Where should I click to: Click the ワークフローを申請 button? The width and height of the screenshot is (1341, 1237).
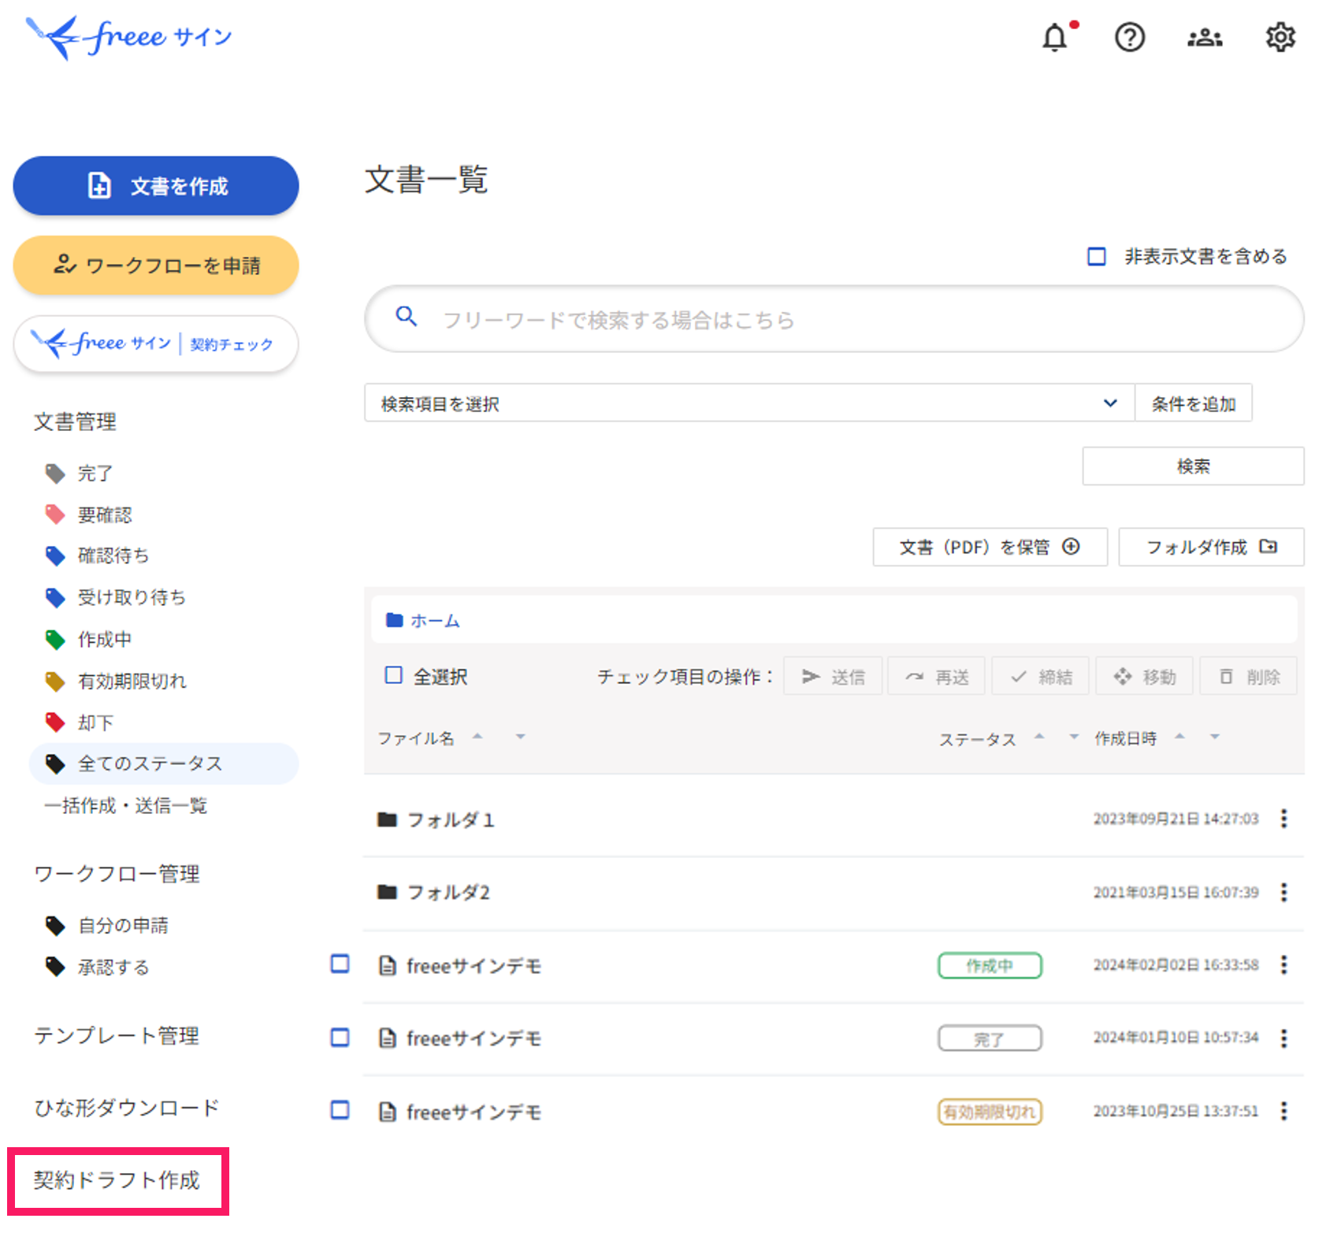click(156, 266)
